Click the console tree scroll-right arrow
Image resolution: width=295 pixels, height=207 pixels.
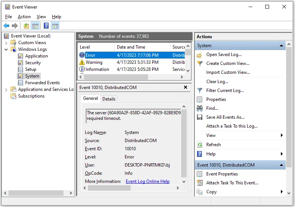coord(71,193)
